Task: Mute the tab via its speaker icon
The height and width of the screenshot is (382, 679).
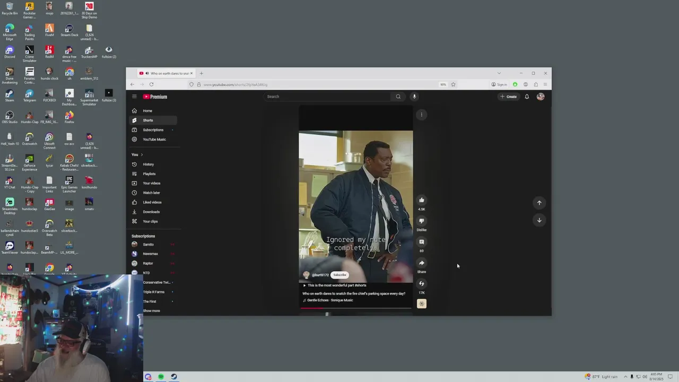Action: [x=147, y=73]
